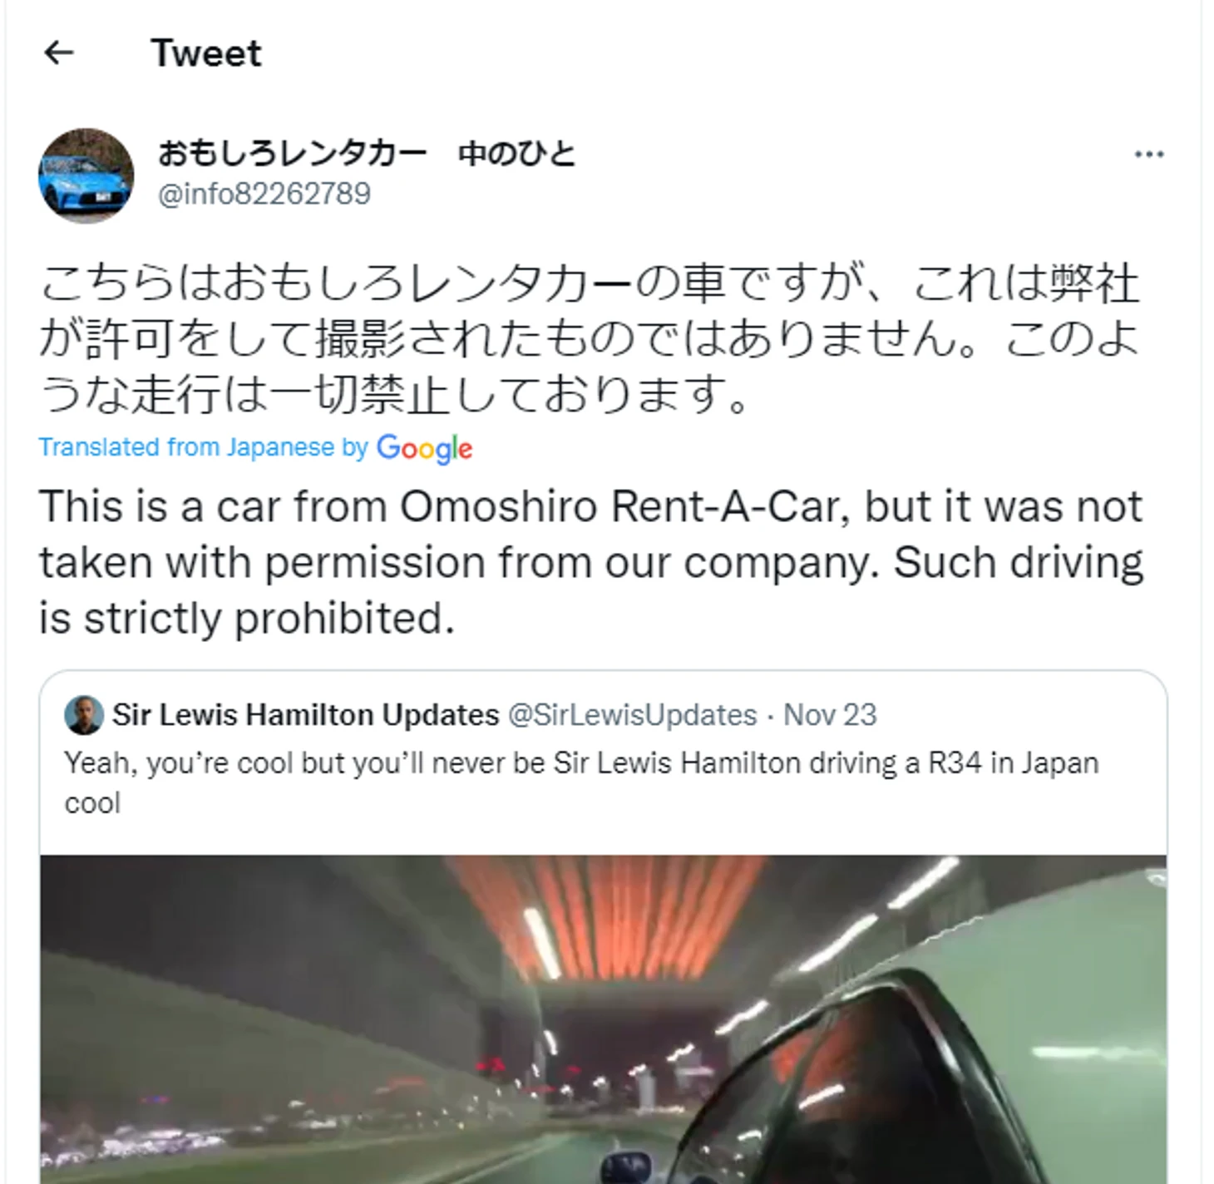Open the three-dot more options menu
Screen dimensions: 1214x1184
[1149, 154]
